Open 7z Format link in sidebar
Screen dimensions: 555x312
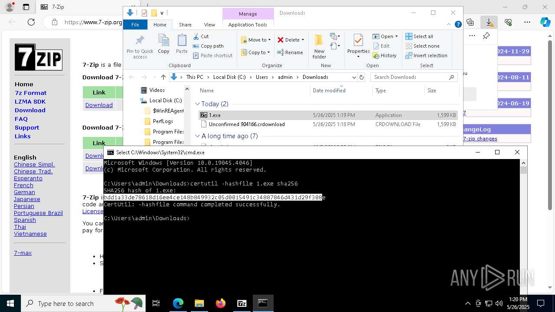[x=30, y=93]
